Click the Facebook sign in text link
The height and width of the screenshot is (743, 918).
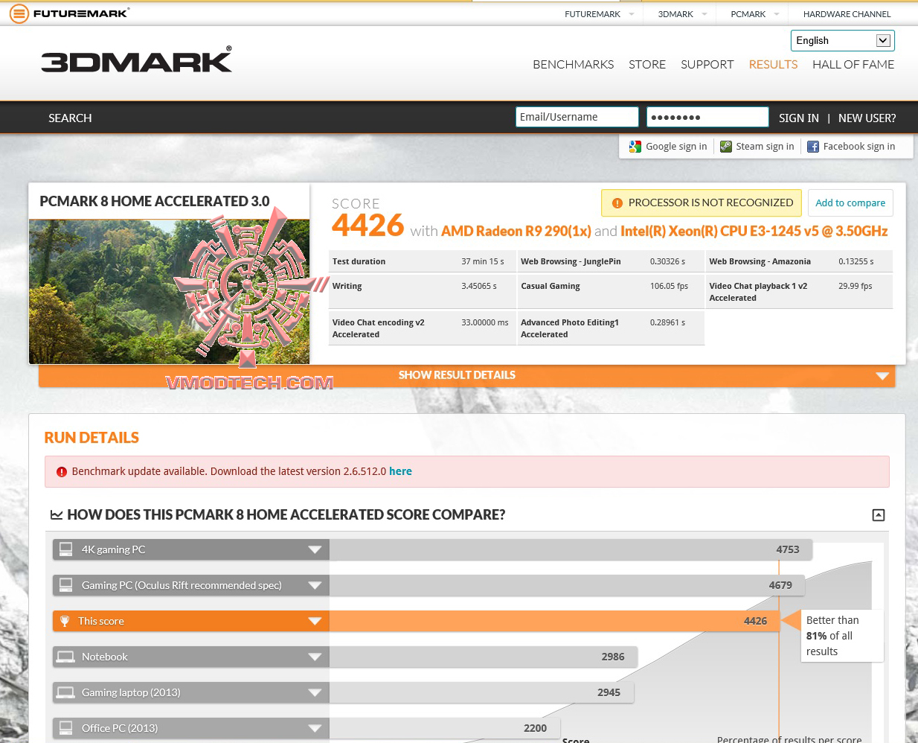(x=859, y=147)
